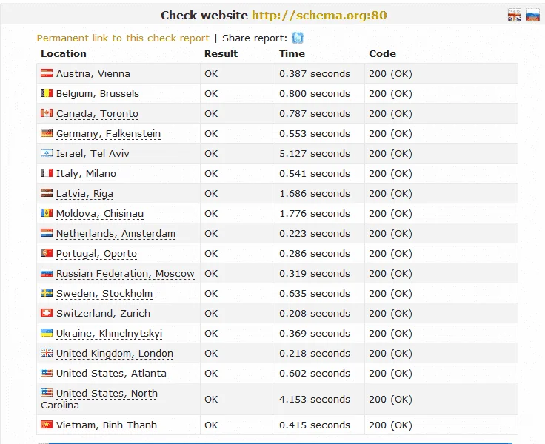Screen dimensions: 545x444
Task: Click the Austria flag icon
Action: (x=47, y=73)
